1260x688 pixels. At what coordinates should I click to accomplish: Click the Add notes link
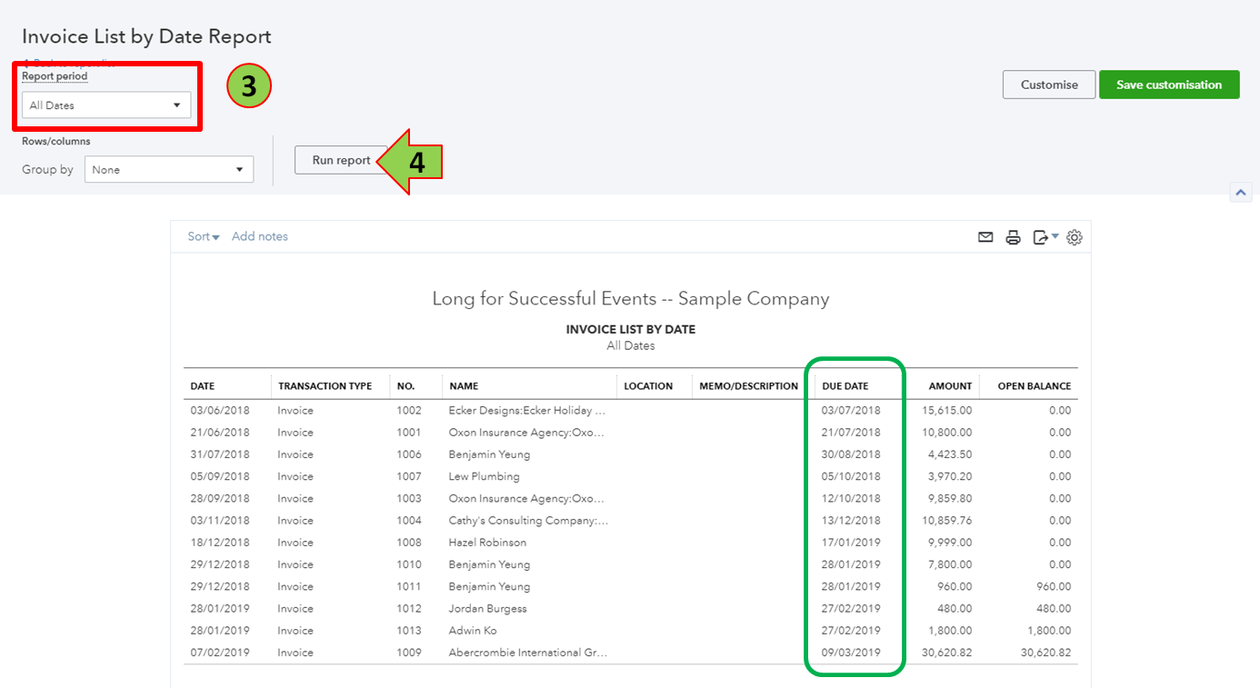(x=259, y=236)
